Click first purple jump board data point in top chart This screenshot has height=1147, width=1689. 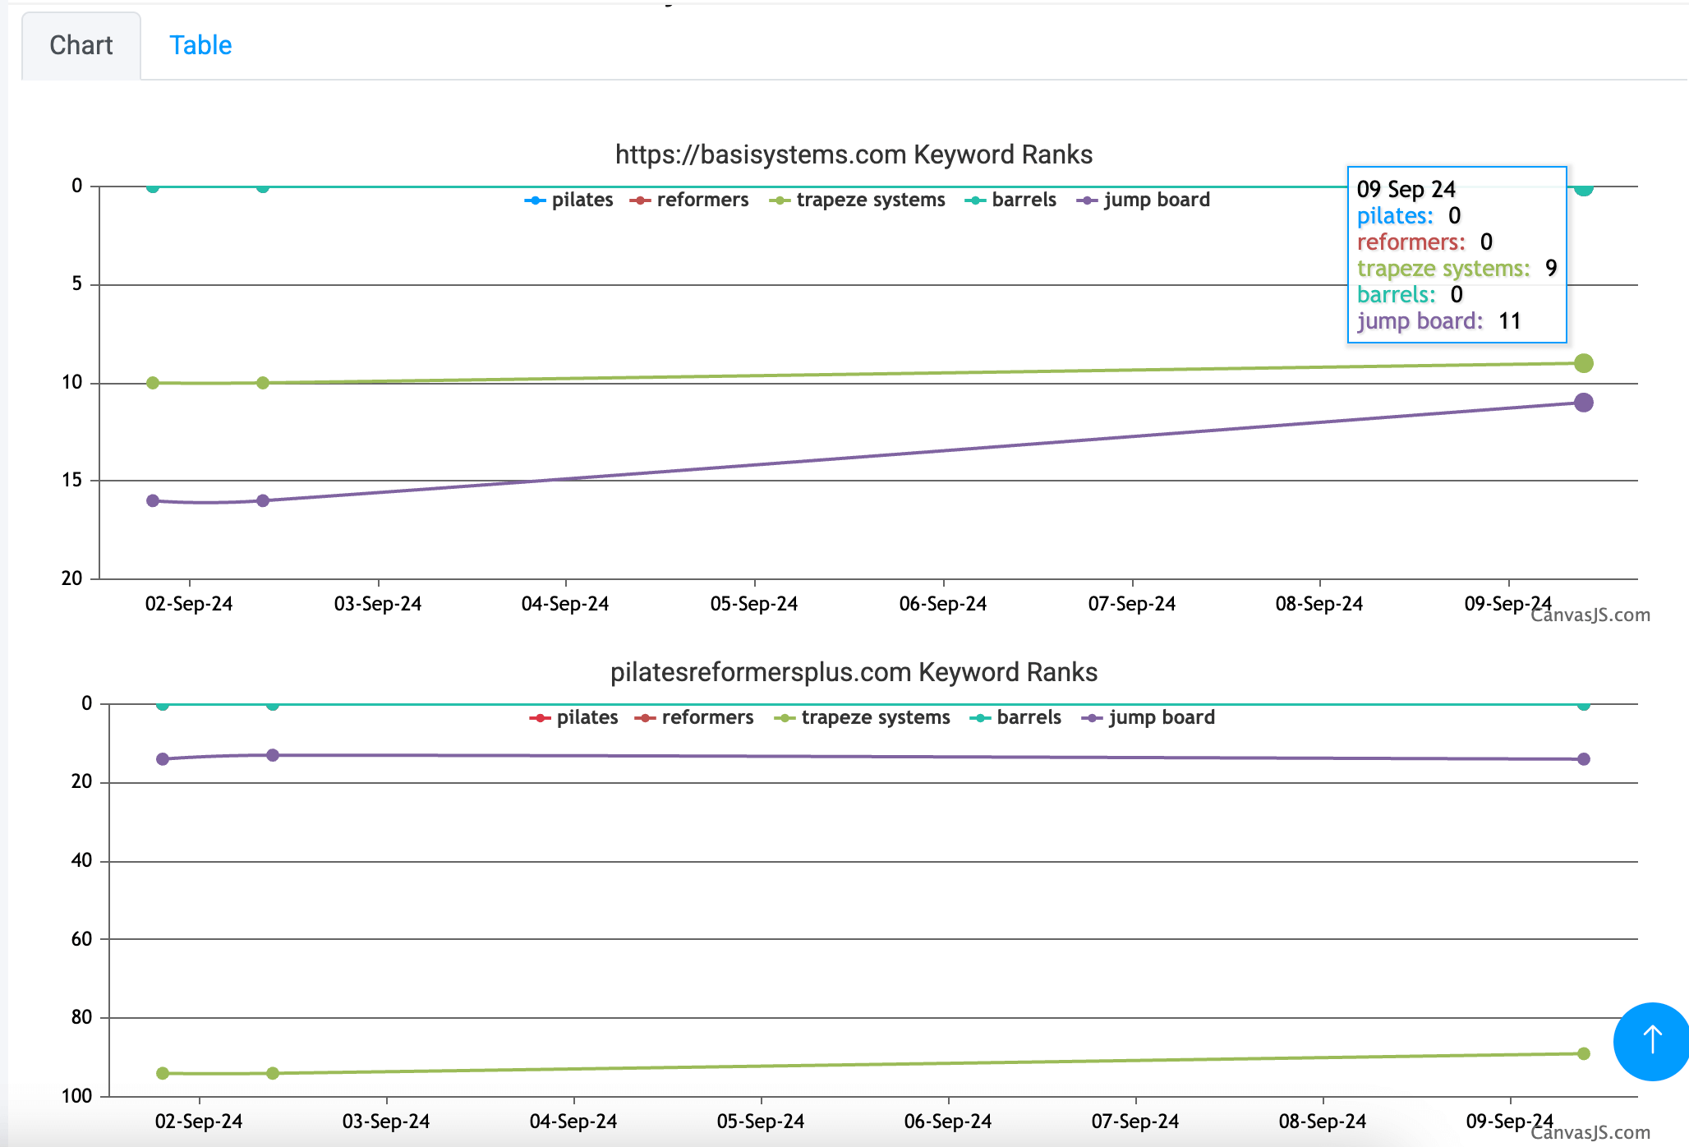point(153,500)
